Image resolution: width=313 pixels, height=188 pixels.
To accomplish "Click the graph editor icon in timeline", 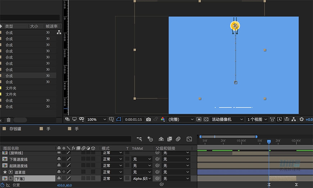I will tap(190, 139).
